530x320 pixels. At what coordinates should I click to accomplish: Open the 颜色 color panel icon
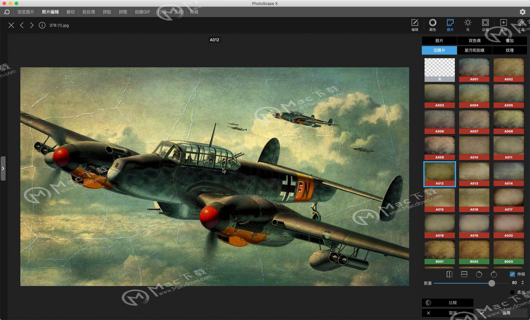point(432,25)
